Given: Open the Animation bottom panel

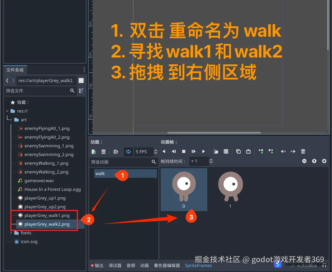Looking at the screenshot, I should point(145,265).
